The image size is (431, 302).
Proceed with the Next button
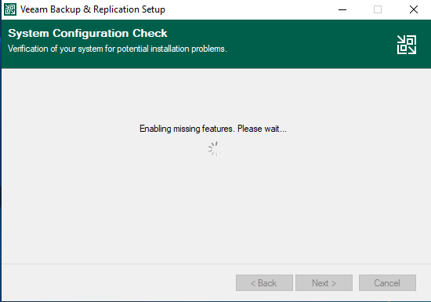tap(324, 282)
